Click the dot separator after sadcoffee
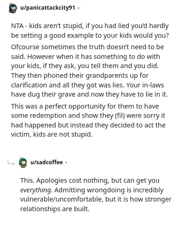The image size is (184, 225). 66,162
